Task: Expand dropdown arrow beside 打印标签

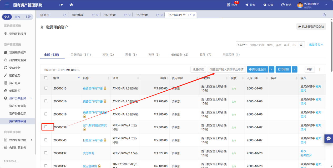Action: [295, 70]
